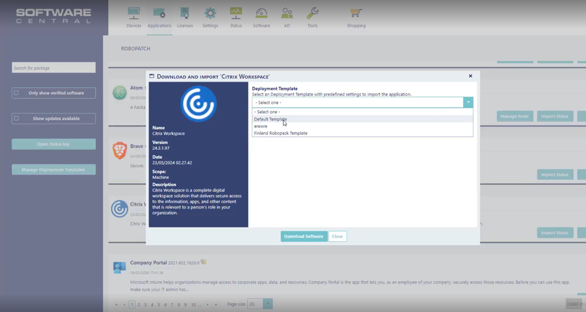
Task: Choose '- Select one -' list option
Action: [x=363, y=112]
